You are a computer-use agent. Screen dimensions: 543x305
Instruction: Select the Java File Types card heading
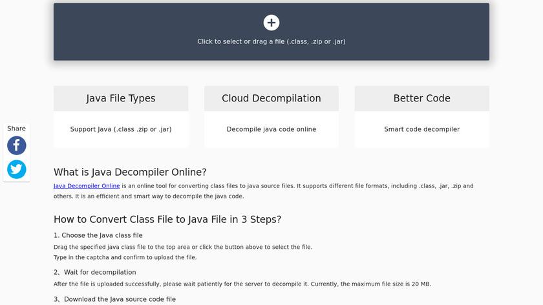click(x=121, y=98)
